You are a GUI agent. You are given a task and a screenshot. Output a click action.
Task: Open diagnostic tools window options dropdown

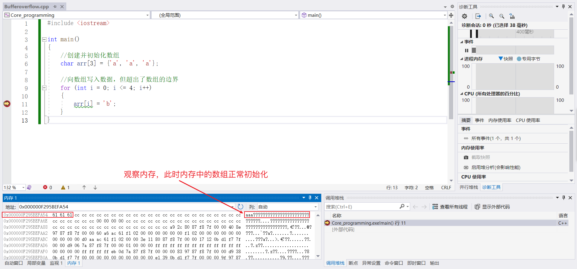[x=557, y=6]
